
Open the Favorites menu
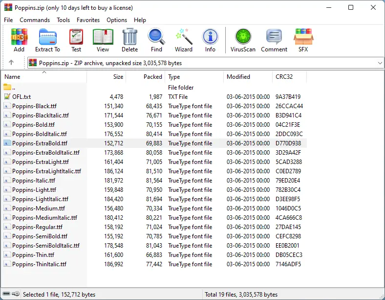88,20
